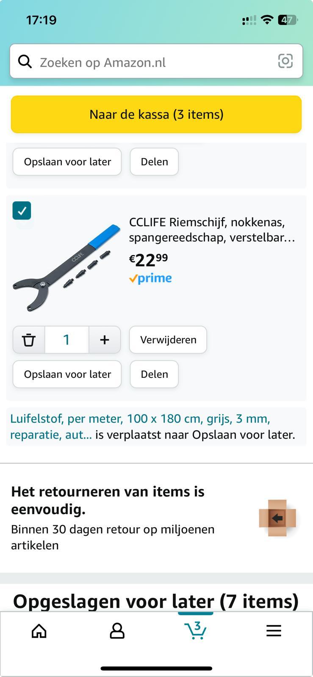Open the hamburger menu tab

(x=274, y=631)
